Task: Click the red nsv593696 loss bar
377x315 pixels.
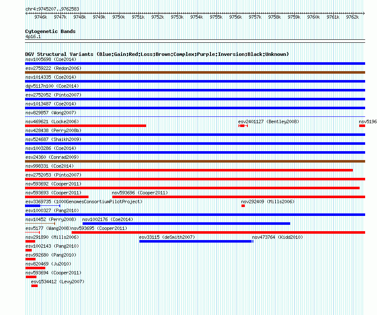Action: [238, 197]
